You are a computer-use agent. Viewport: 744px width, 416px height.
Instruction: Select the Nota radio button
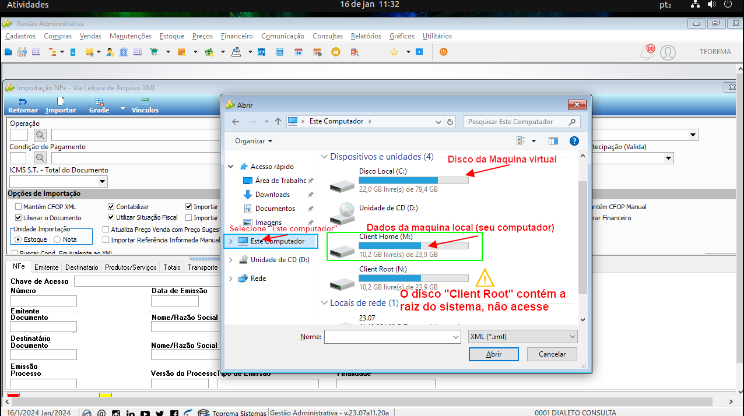(57, 239)
